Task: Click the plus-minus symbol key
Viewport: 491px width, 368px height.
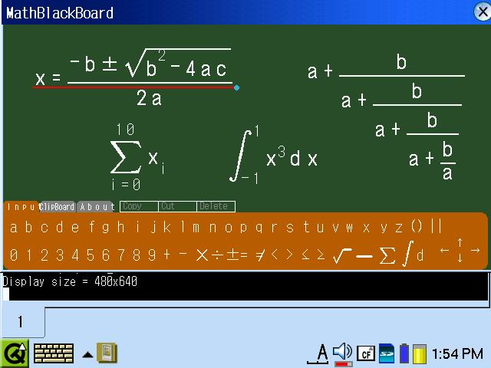Action: pyautogui.click(x=231, y=255)
